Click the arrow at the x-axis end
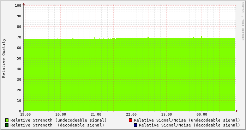The height and width of the screenshot is (130, 246). click(237, 111)
